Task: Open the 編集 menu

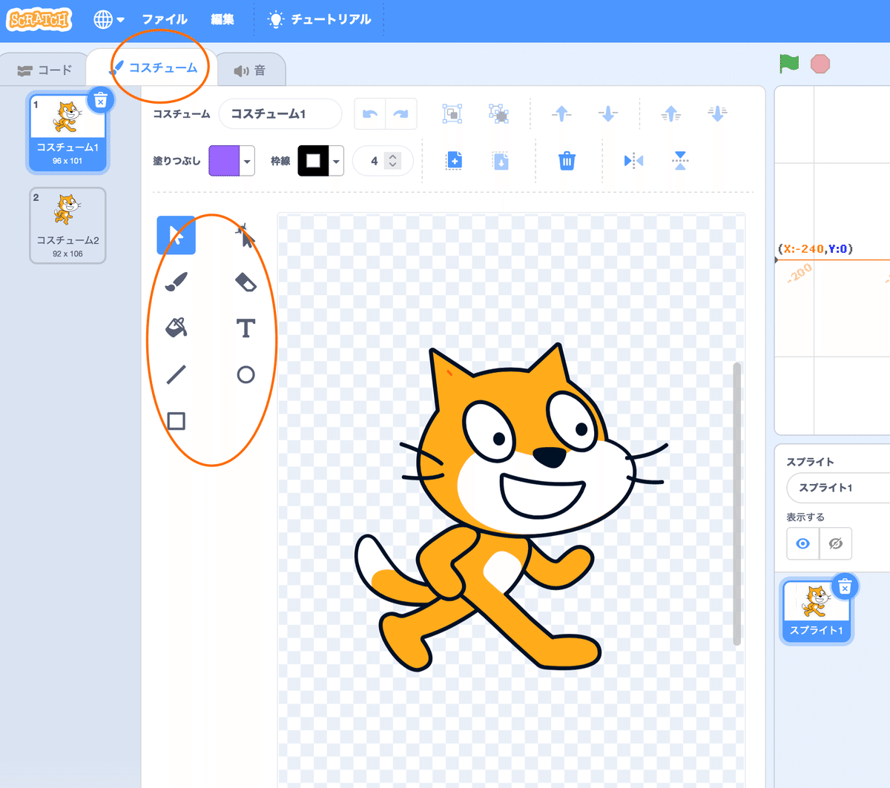Action: [222, 19]
